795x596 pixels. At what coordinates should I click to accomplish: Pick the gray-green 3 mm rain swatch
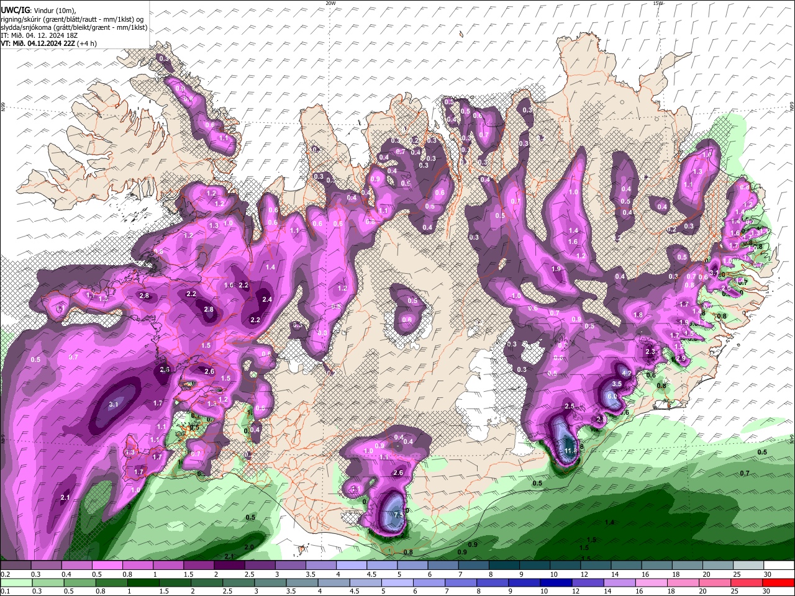click(270, 583)
